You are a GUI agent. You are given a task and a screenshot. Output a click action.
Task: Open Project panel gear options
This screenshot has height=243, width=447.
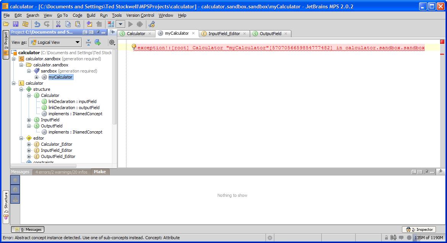[112, 42]
